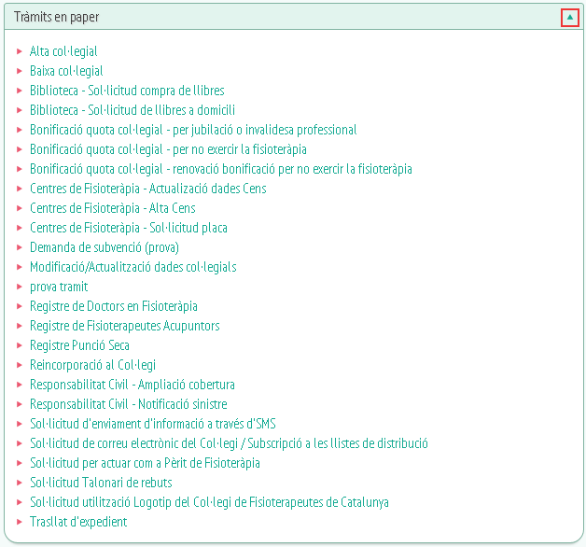Image resolution: width=586 pixels, height=547 pixels.
Task: Open Registre de Fisioterapeutes Acupuntors
Action: 125,326
